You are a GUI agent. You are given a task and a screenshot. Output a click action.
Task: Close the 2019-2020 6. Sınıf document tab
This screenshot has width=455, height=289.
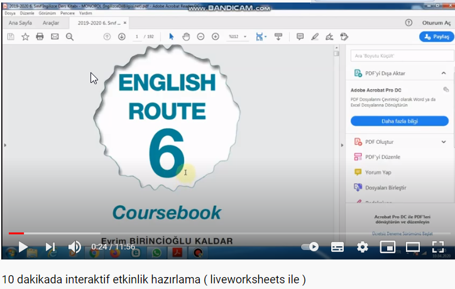(125, 23)
